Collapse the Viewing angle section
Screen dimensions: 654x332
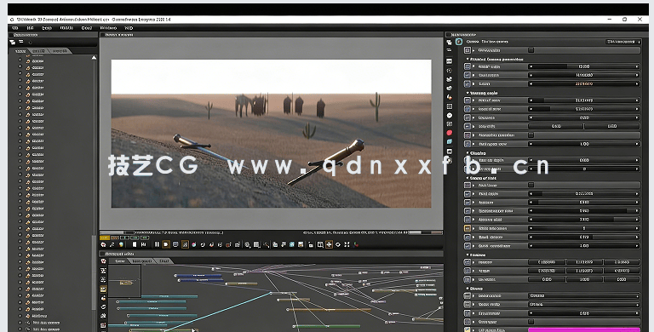468,93
